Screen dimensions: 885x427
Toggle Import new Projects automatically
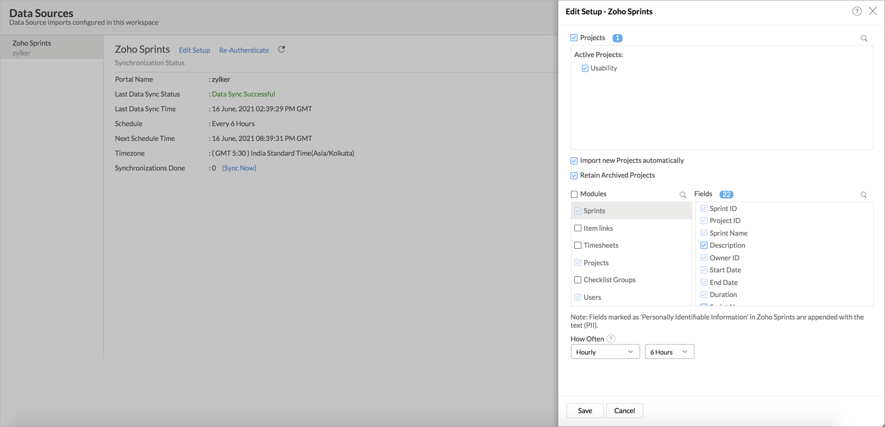pos(574,161)
